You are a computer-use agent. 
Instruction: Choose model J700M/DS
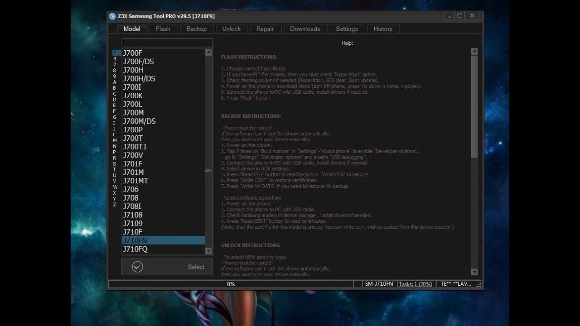[x=163, y=121]
